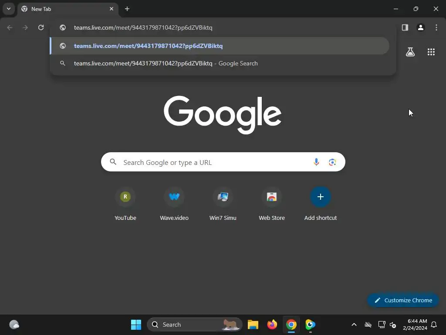The height and width of the screenshot is (335, 446).
Task: Click the Google logo
Action: 223,115
